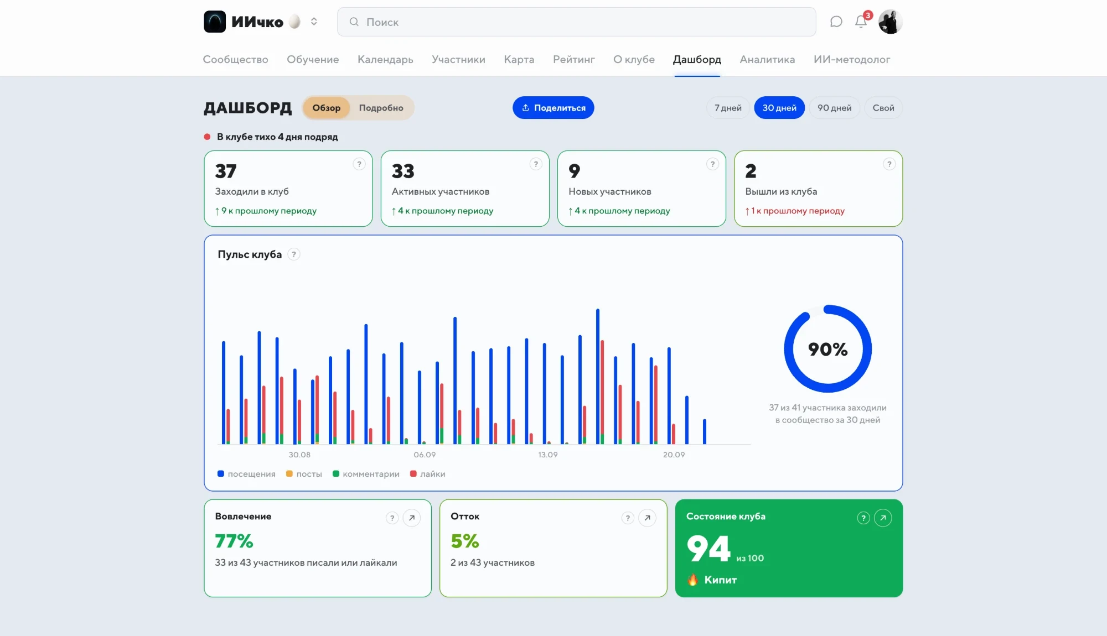The height and width of the screenshot is (636, 1107).
Task: Open Состояние клуба details via arrow icon
Action: (883, 518)
